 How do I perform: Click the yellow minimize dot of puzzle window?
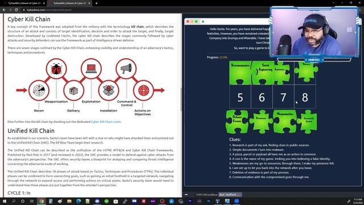coord(192,22)
